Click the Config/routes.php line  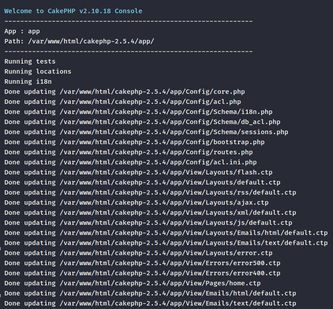(x=128, y=152)
